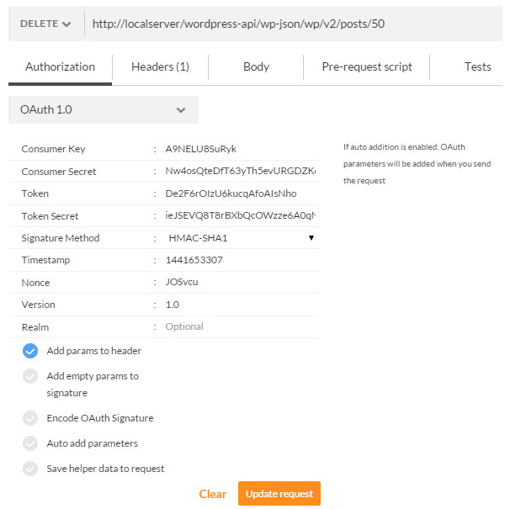Open the Pre-request script tab
The width and height of the screenshot is (505, 509).
[x=367, y=66]
